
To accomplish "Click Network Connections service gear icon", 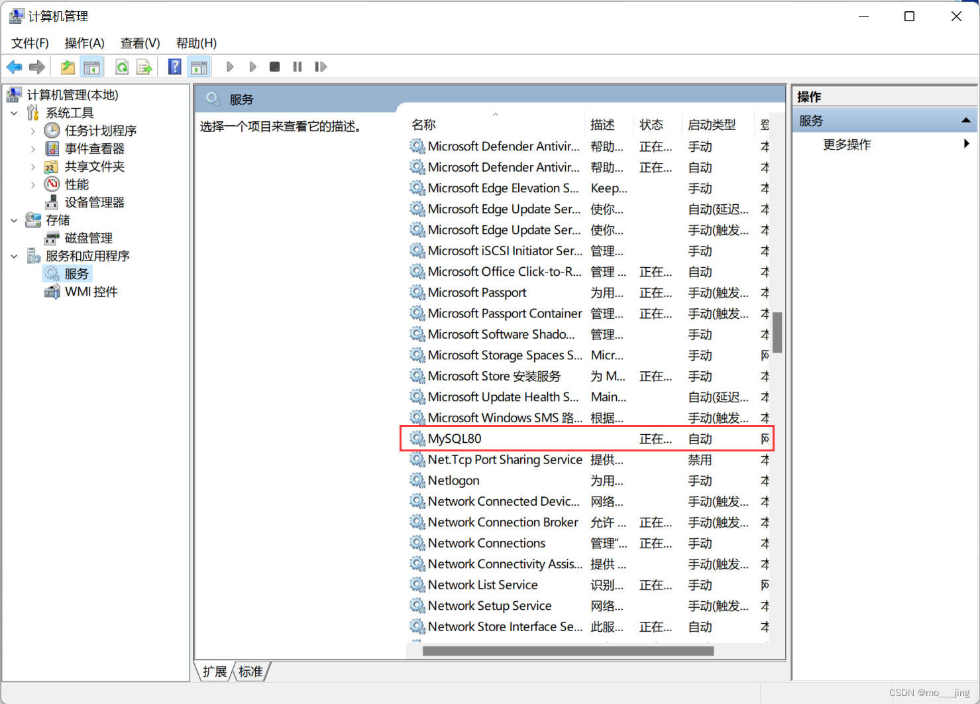I will coord(417,543).
